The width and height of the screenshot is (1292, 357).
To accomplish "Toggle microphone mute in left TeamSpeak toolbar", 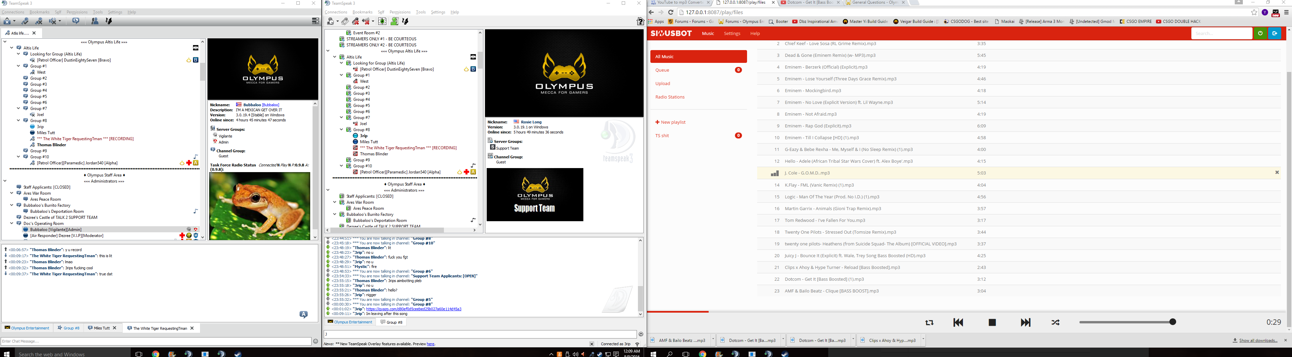I will 39,21.
